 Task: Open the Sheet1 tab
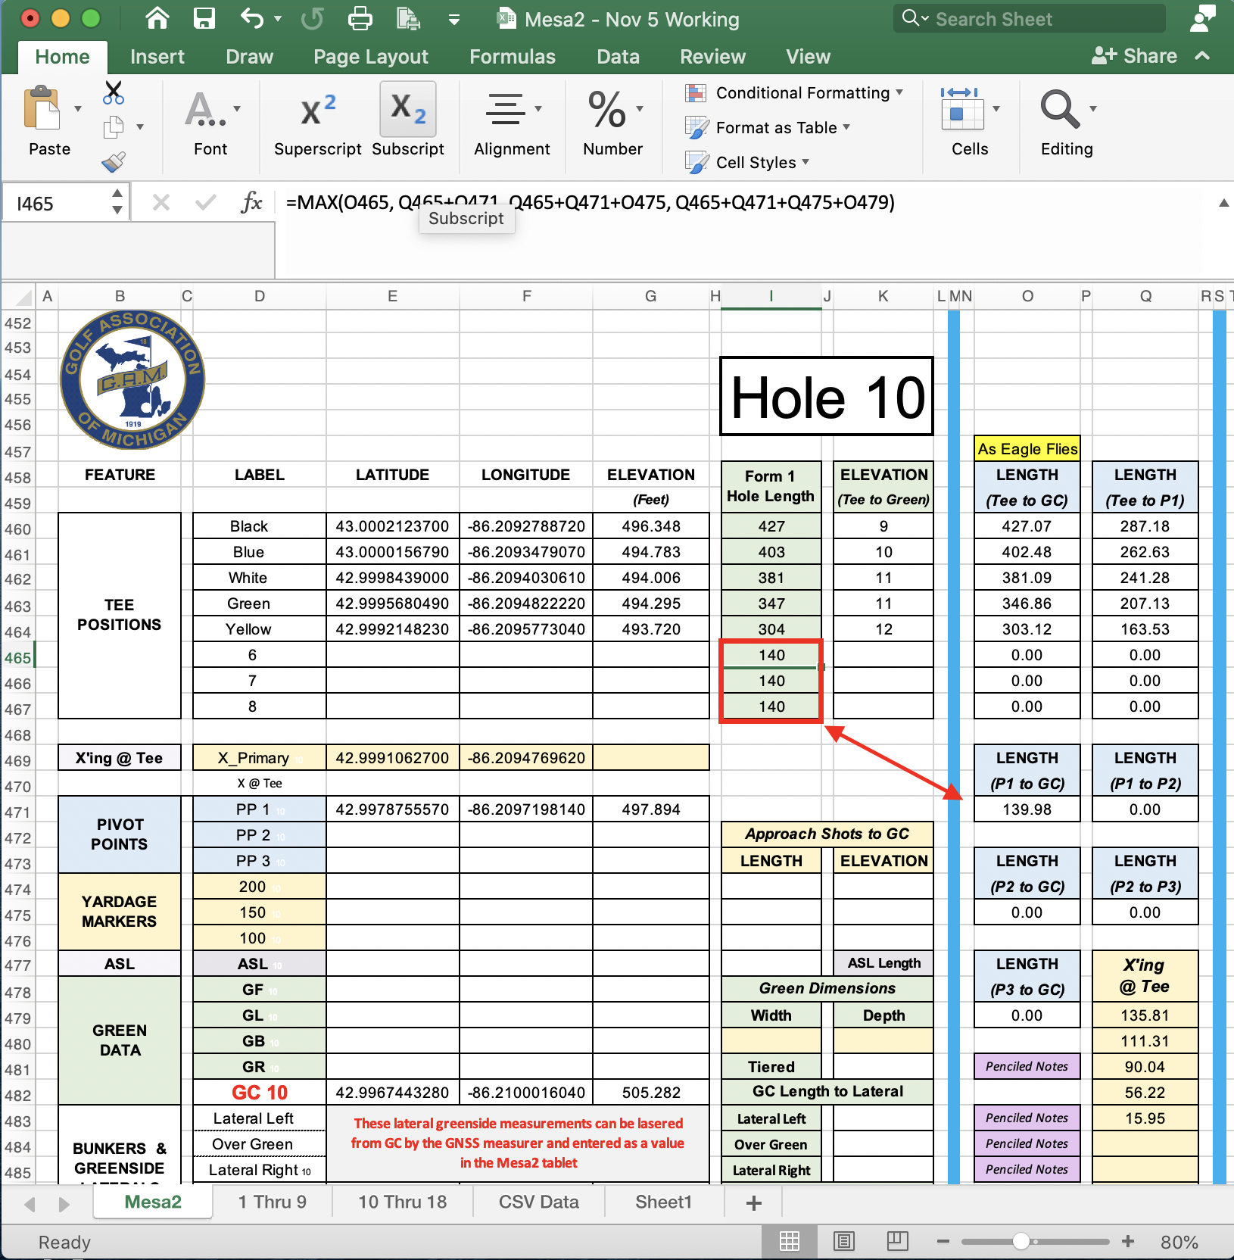664,1202
